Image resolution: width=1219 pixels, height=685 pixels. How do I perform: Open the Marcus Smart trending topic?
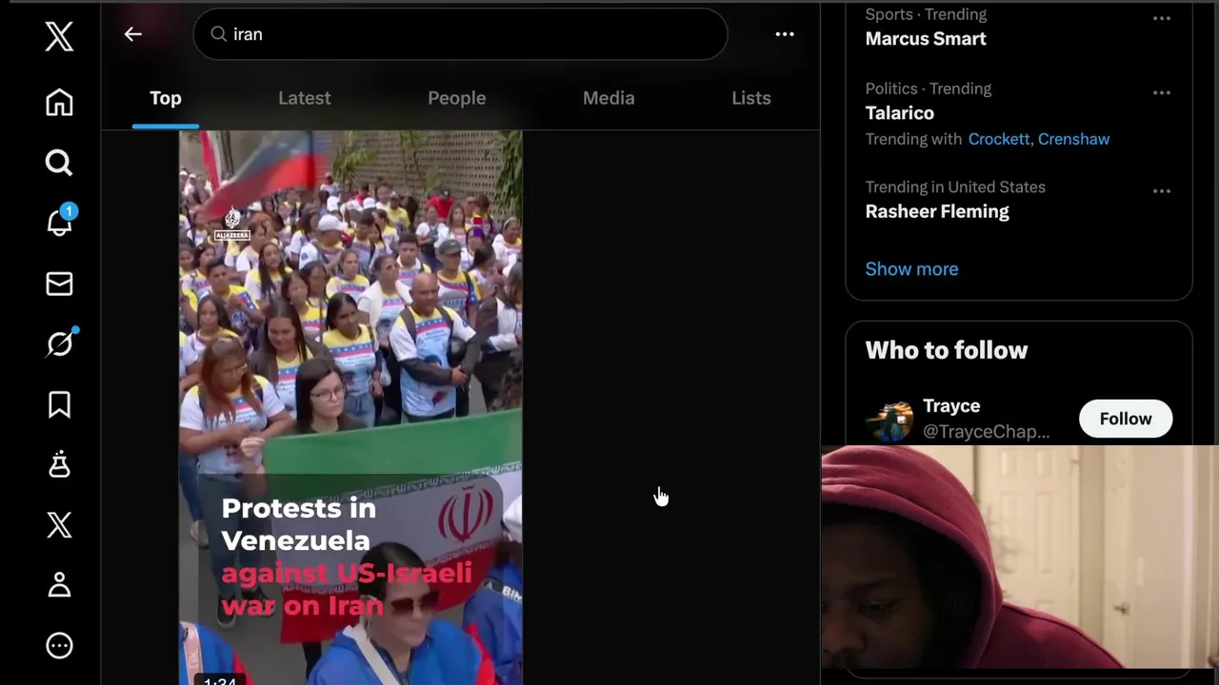(926, 39)
